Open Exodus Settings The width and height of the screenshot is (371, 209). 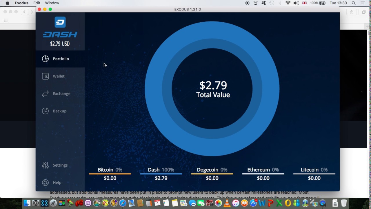[60, 165]
